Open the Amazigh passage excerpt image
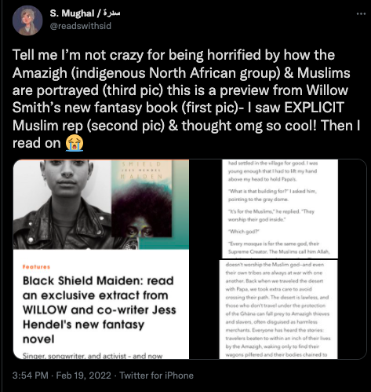 coord(278,310)
